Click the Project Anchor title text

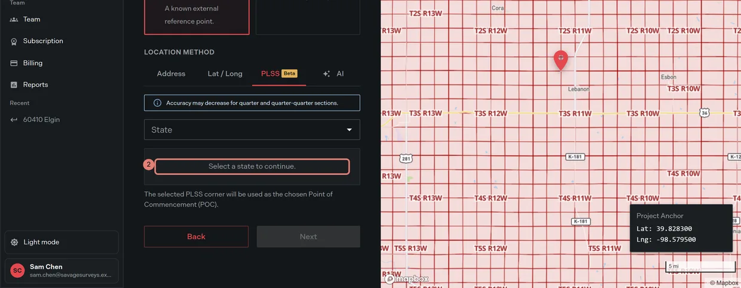point(660,216)
